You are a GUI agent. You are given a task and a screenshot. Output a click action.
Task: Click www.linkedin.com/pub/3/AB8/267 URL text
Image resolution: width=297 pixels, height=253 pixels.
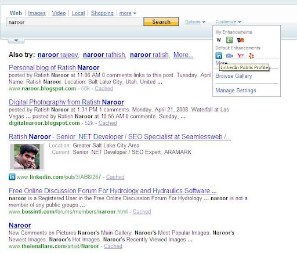point(59,177)
